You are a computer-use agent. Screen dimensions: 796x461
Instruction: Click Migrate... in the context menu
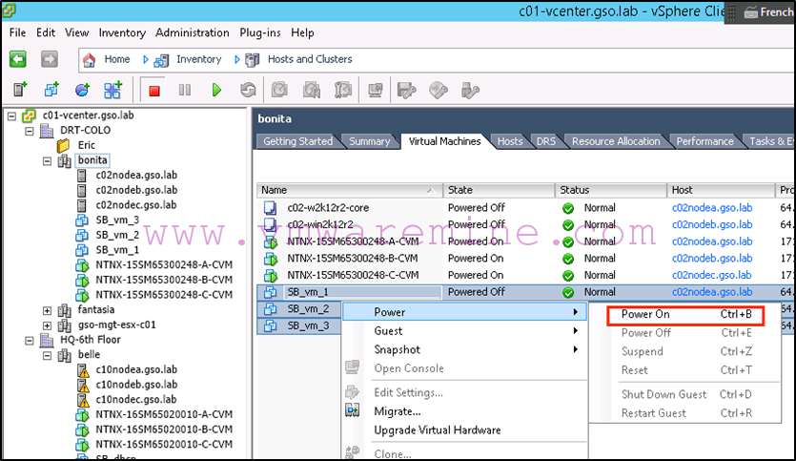[x=397, y=411]
